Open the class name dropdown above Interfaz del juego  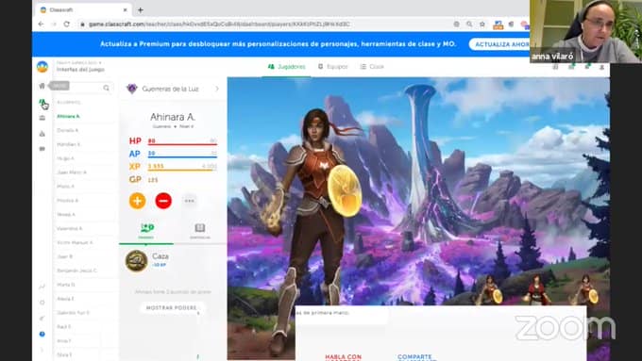point(79,62)
